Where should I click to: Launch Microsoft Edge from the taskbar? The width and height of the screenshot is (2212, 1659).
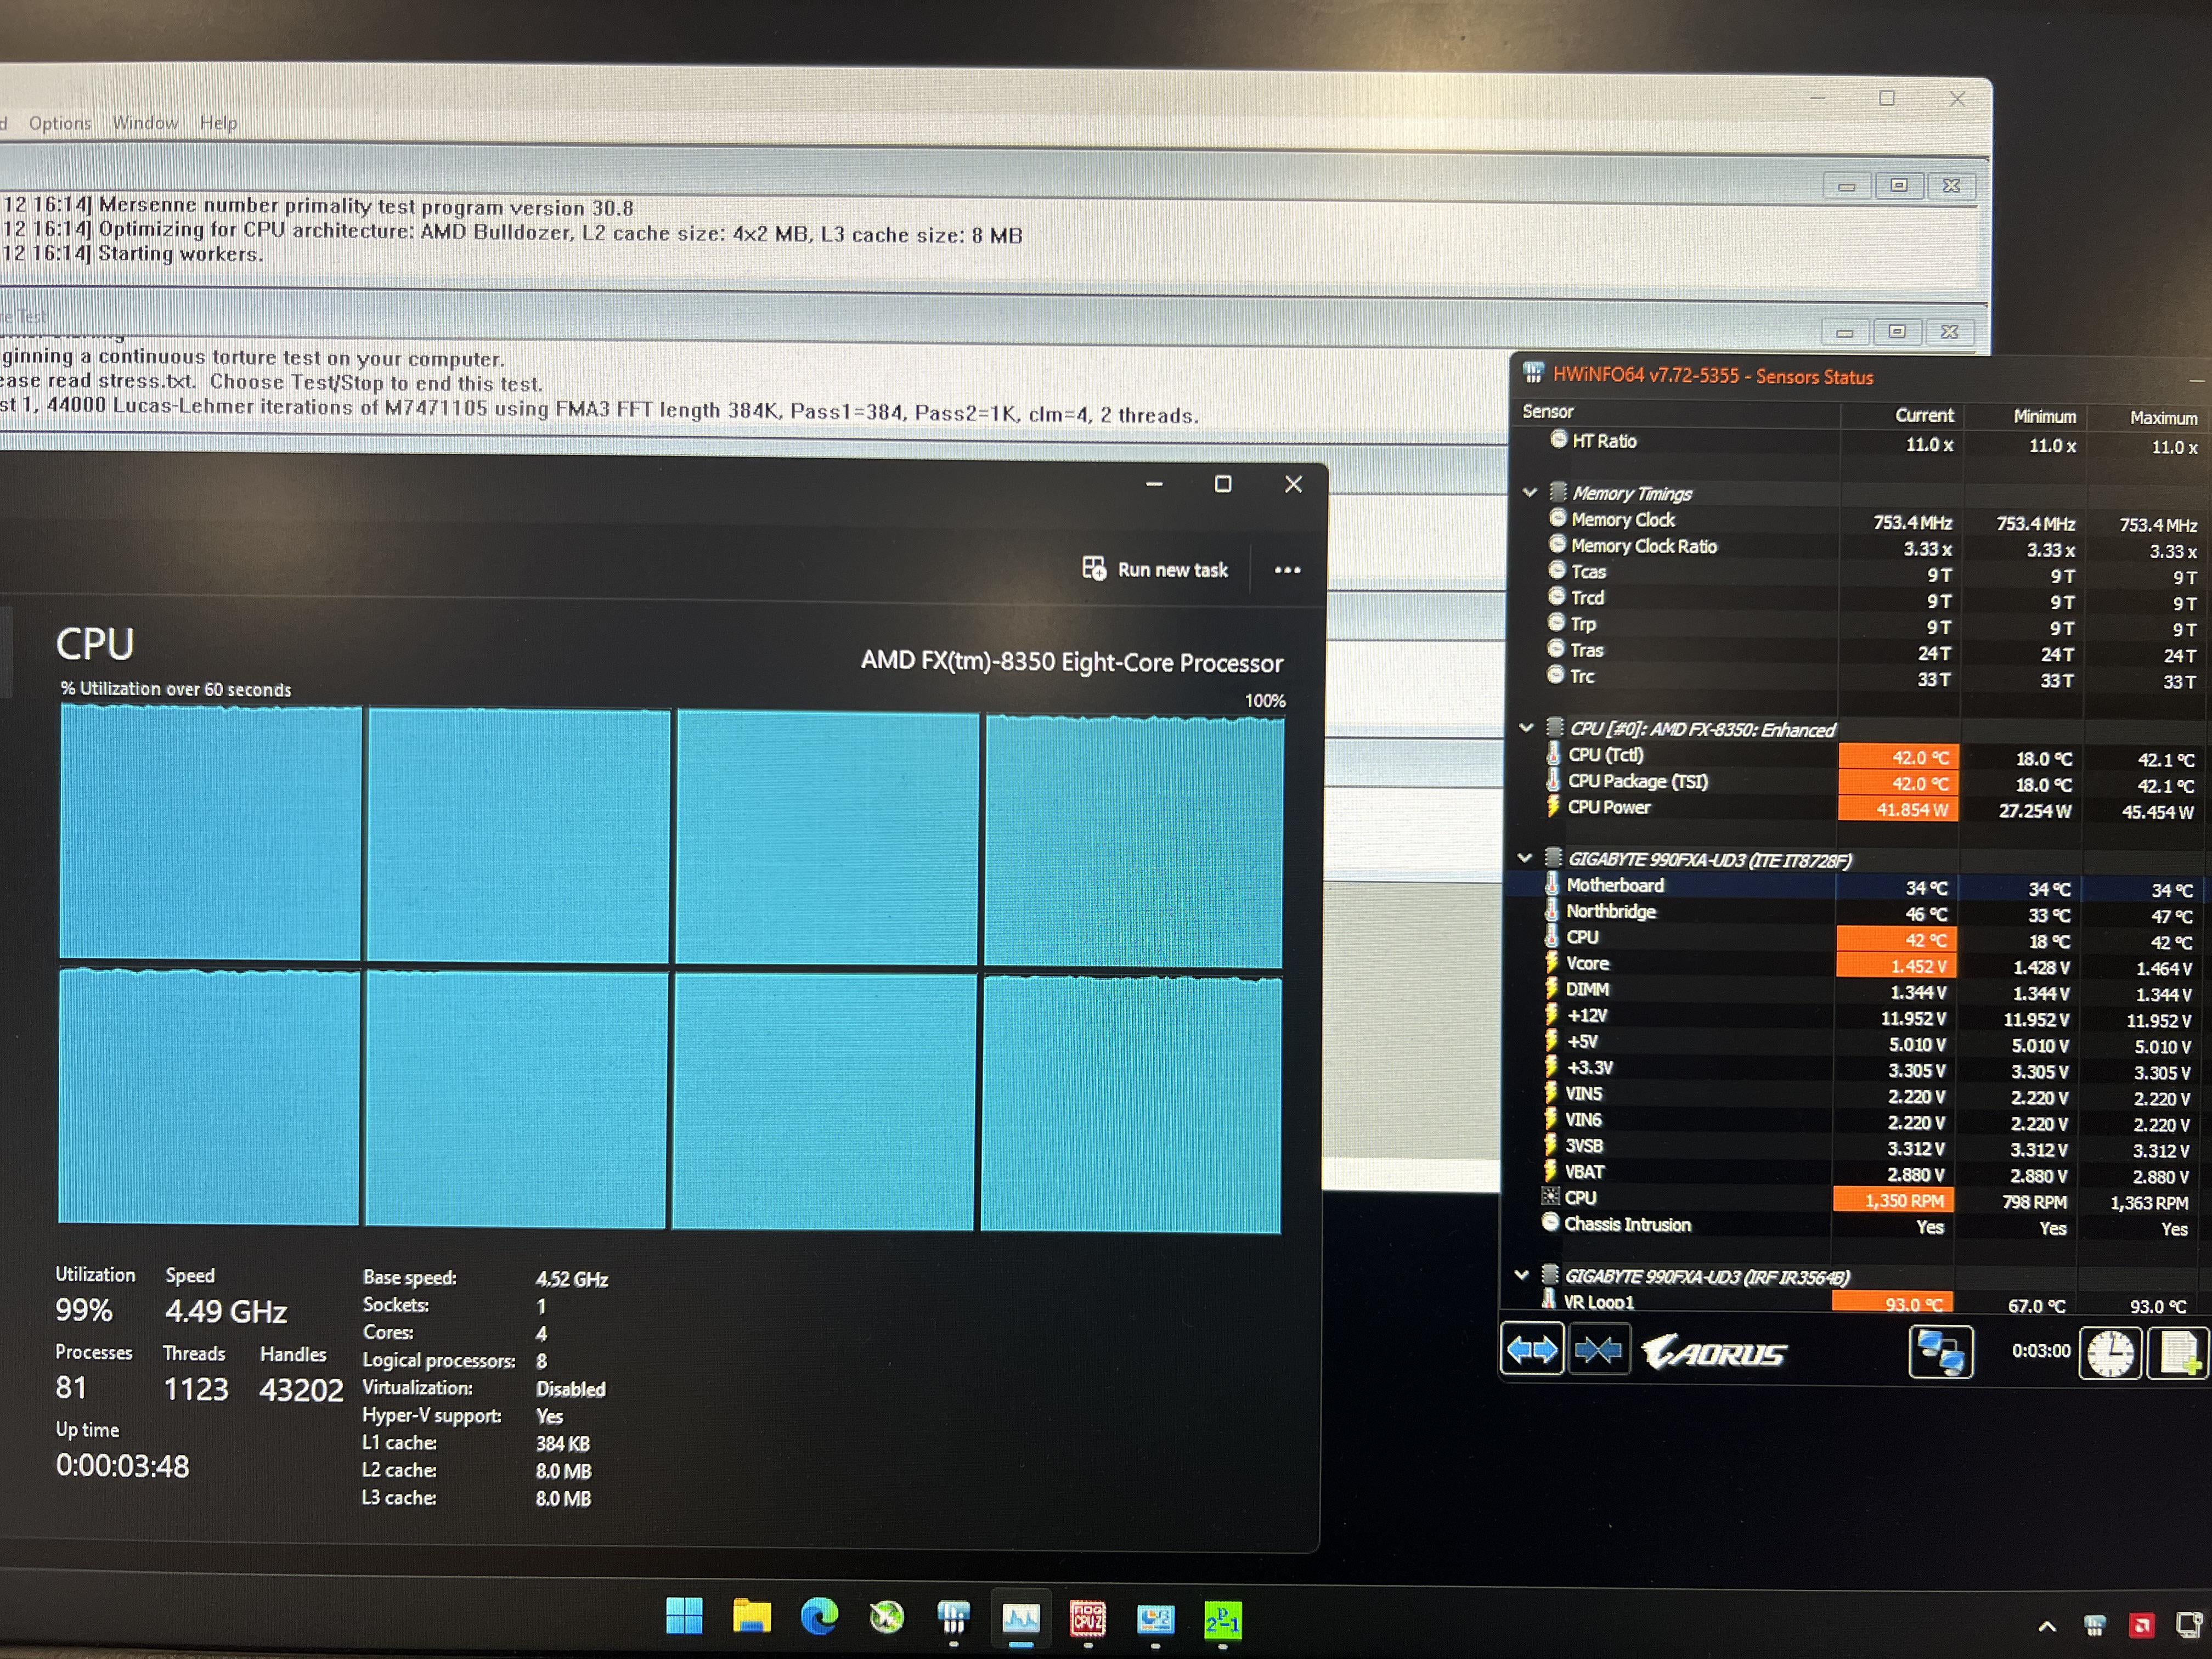819,1616
